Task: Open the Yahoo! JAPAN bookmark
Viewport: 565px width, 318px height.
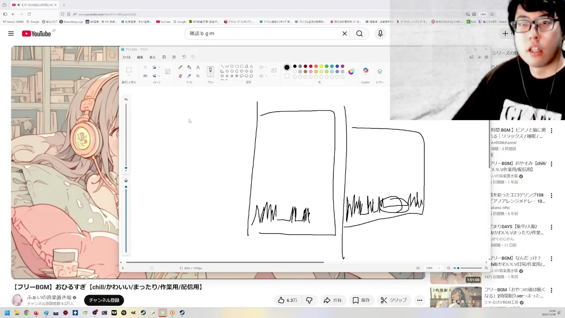Action: [x=13, y=22]
